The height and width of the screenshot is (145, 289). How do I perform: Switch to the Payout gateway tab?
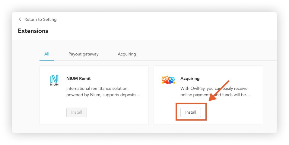pyautogui.click(x=84, y=54)
